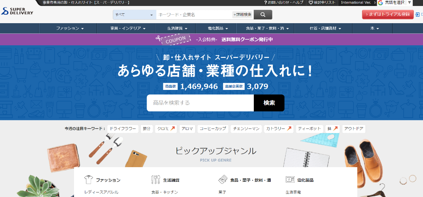Open the 食器・キッチン subcategory link

(x=165, y=192)
